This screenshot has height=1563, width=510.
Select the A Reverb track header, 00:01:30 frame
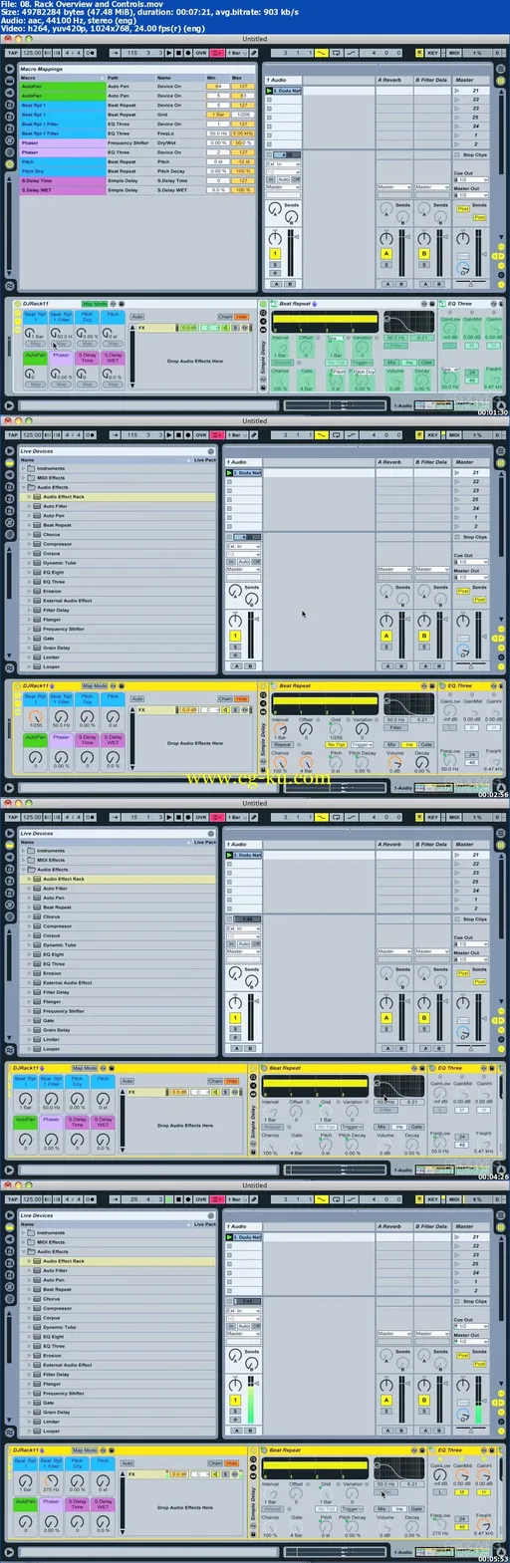(393, 81)
